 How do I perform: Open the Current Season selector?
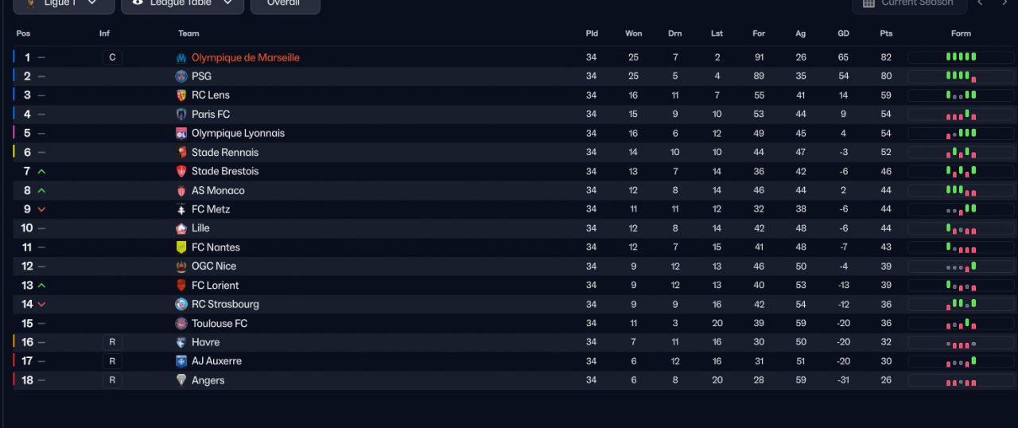pos(909,5)
